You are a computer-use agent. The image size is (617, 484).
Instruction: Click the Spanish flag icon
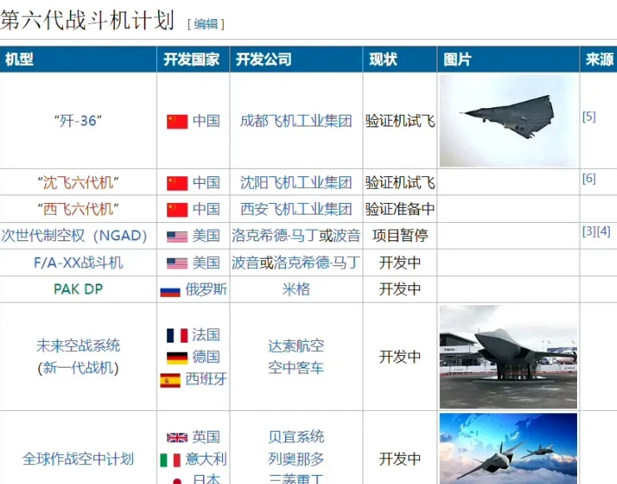tap(170, 380)
